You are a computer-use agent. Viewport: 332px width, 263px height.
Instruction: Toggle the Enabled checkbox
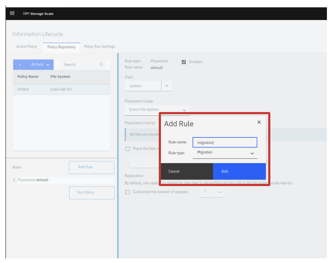(184, 62)
